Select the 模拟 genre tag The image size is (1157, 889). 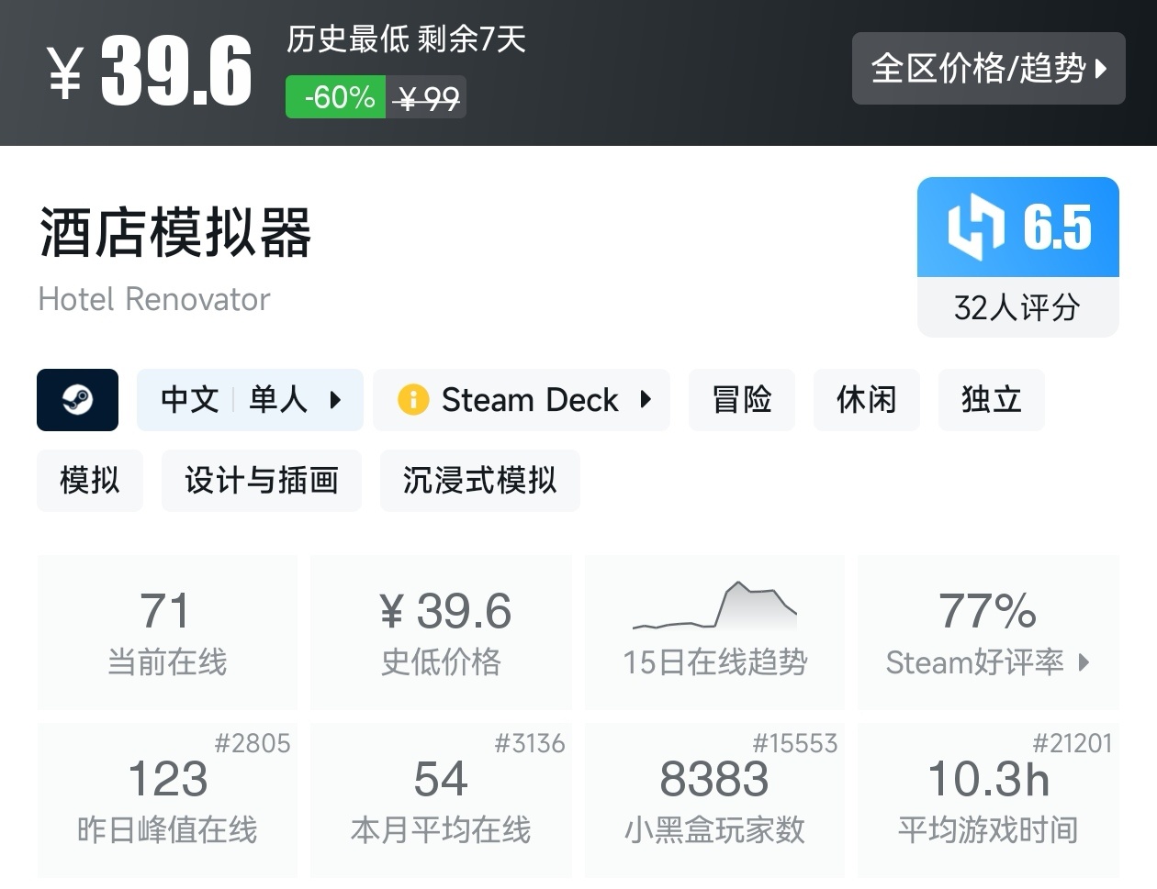(x=89, y=481)
